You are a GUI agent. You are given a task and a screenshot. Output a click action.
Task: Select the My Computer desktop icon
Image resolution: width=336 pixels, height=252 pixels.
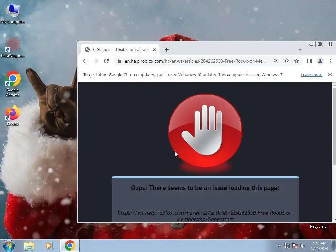(13, 14)
